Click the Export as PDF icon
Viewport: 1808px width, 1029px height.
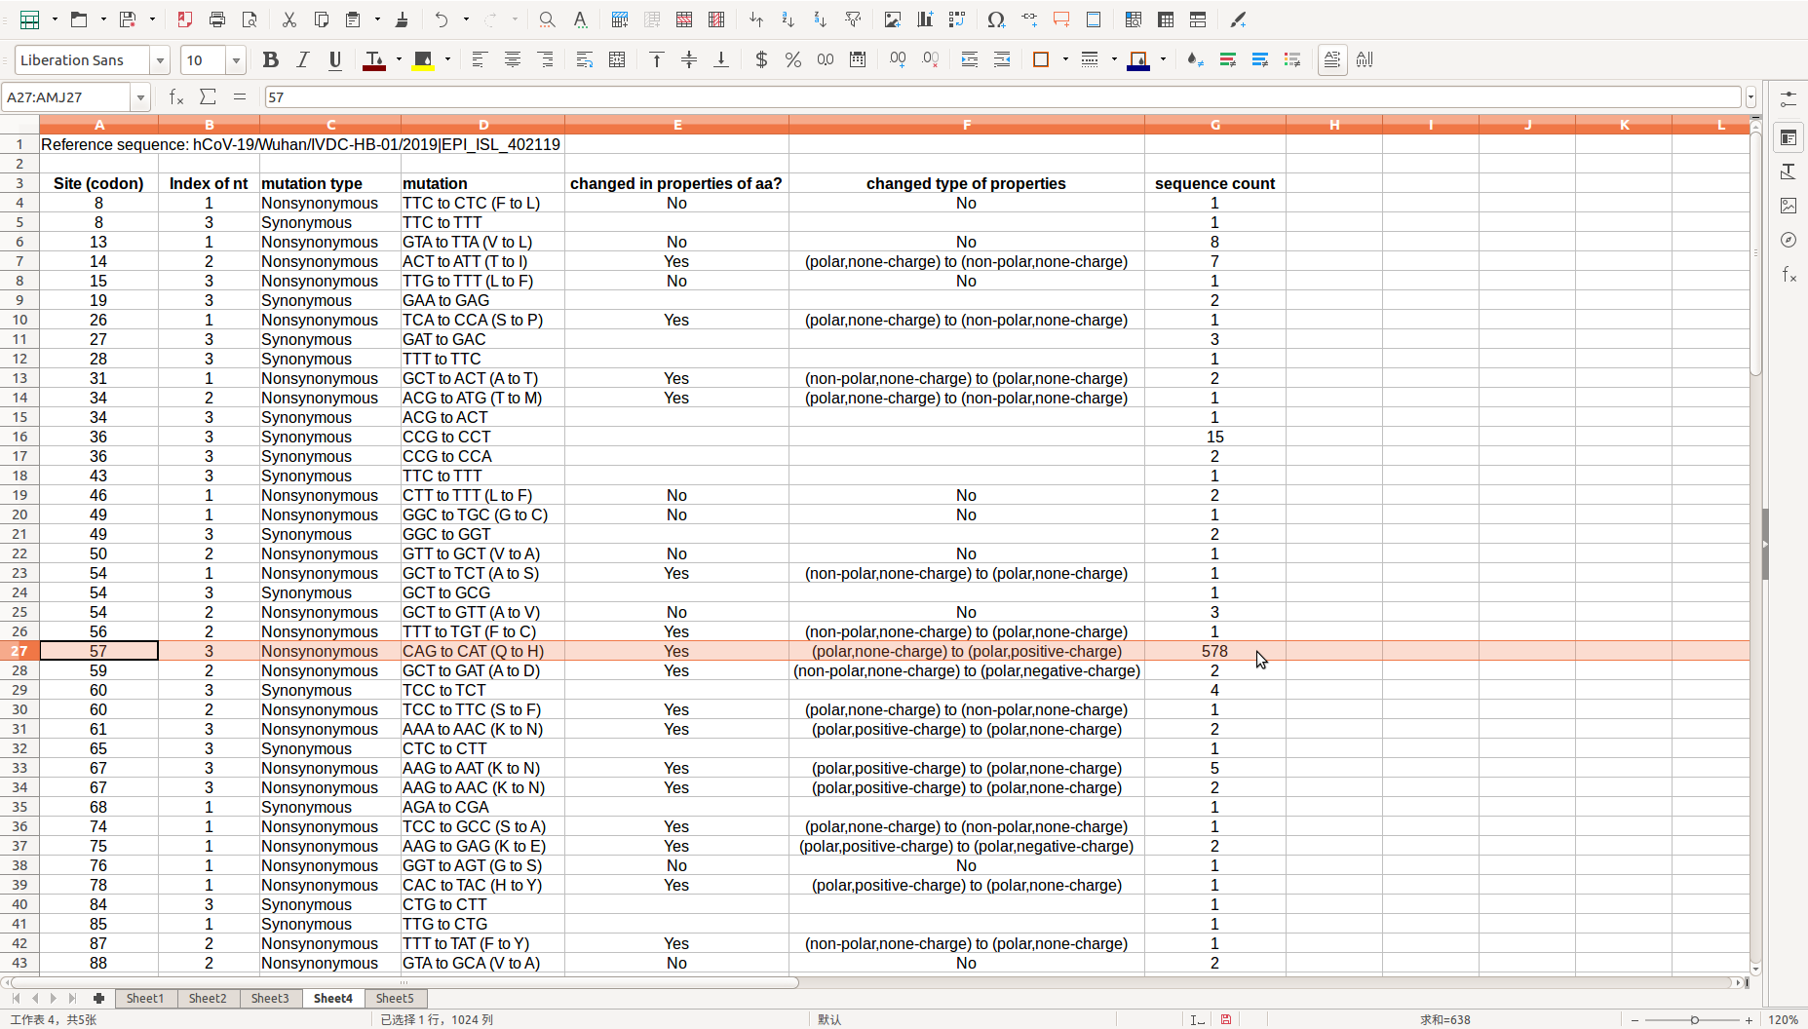(184, 19)
